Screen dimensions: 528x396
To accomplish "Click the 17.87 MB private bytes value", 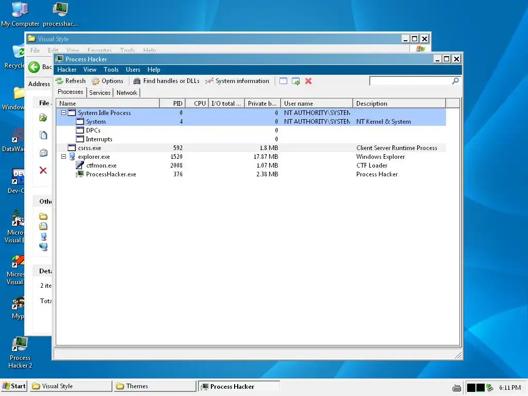I will 266,157.
